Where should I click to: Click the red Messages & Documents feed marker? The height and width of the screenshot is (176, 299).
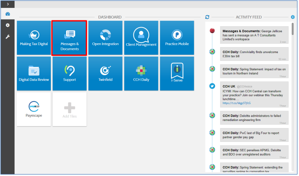point(212,31)
